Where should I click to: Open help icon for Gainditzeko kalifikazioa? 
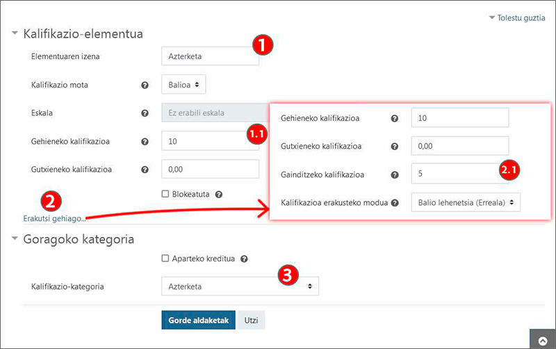(x=395, y=175)
